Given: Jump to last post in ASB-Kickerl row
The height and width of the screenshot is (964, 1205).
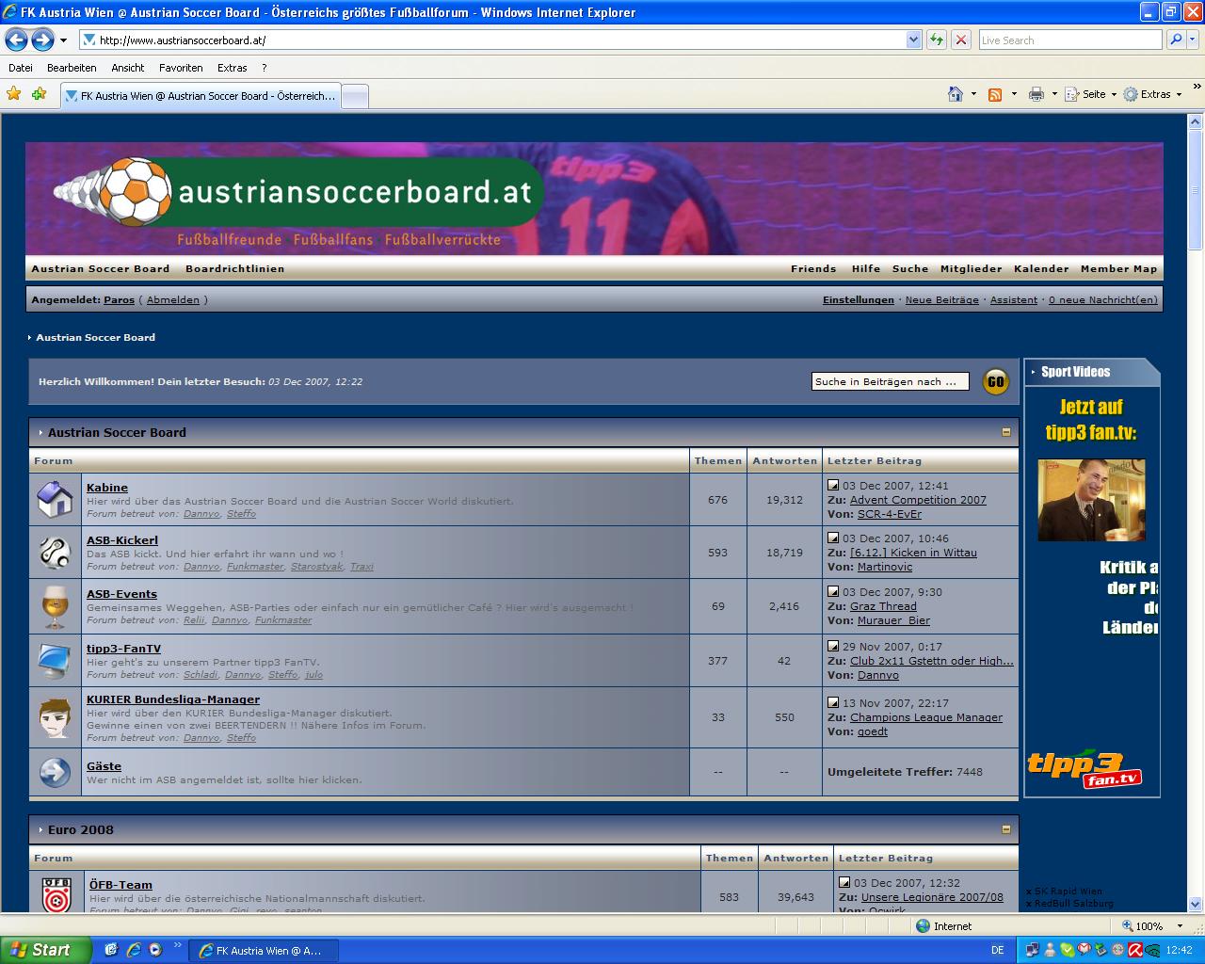Looking at the screenshot, I should 832,538.
